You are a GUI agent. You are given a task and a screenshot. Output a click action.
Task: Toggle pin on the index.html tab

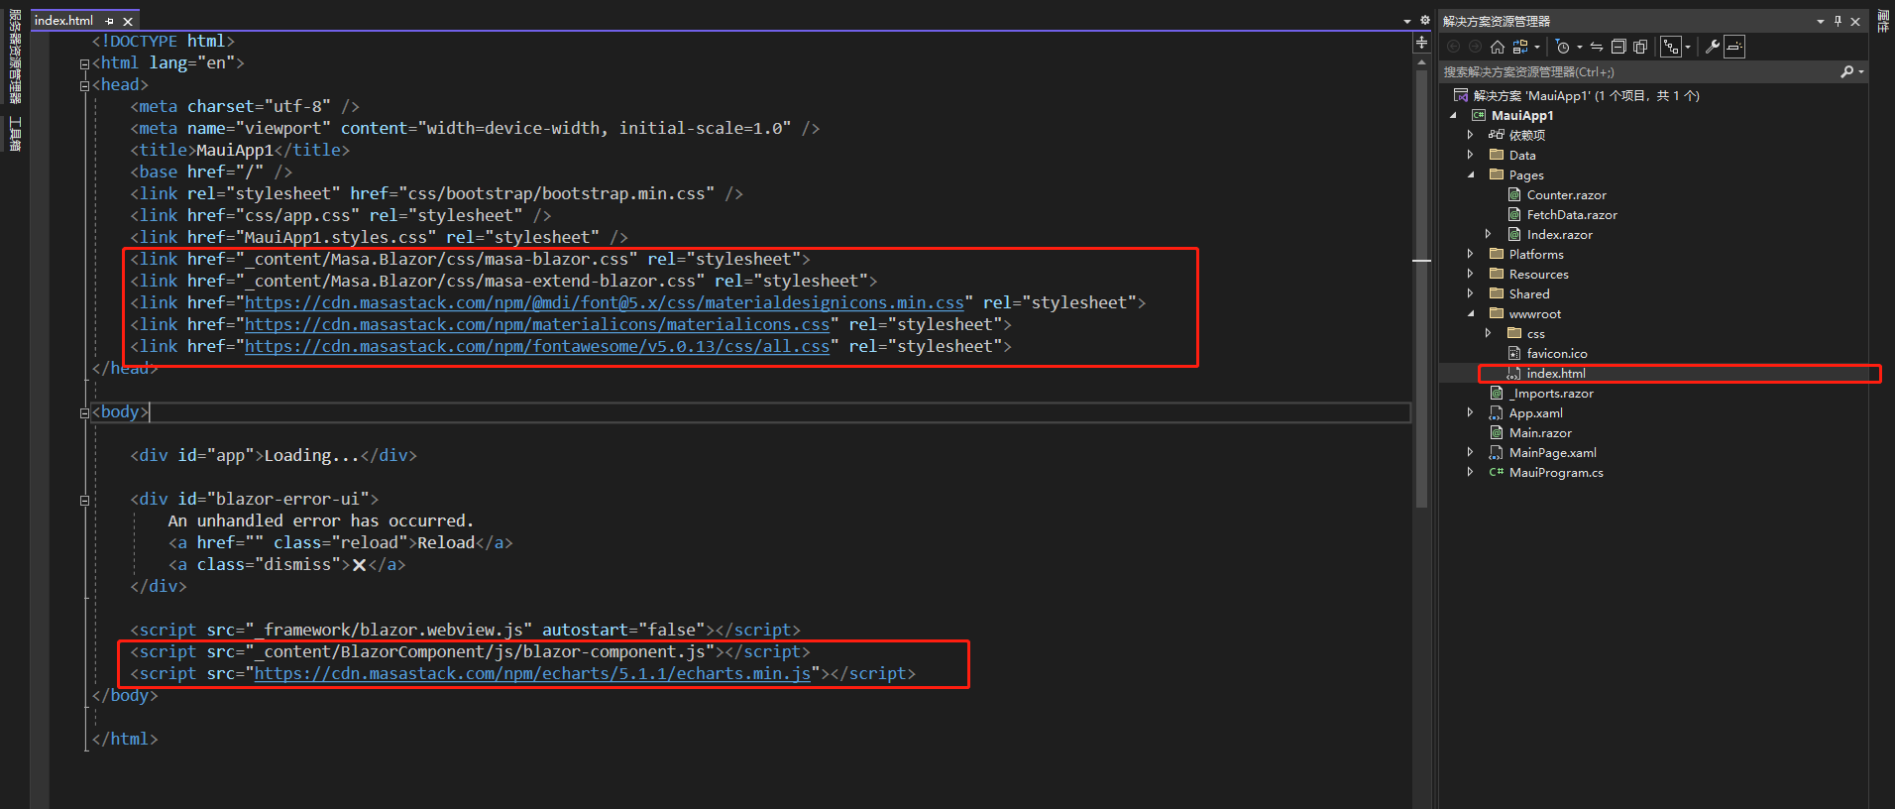click(x=109, y=21)
